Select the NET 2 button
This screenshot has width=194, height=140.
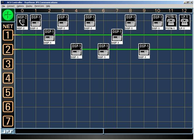click(x=8, y=50)
